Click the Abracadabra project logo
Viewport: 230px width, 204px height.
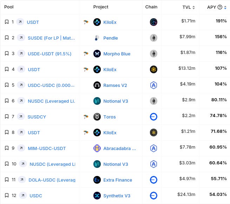[97, 148]
